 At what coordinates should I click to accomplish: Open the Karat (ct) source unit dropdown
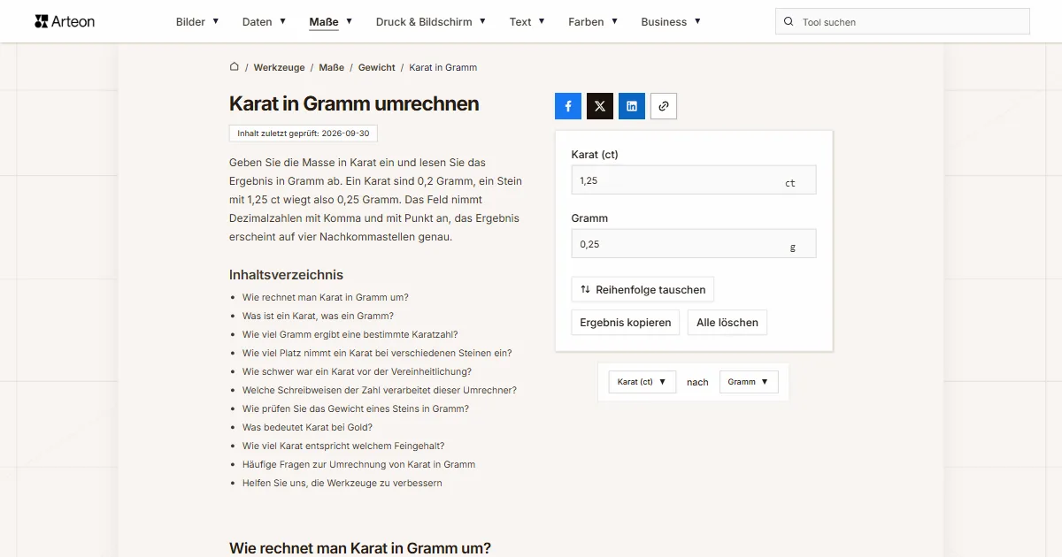(x=643, y=382)
